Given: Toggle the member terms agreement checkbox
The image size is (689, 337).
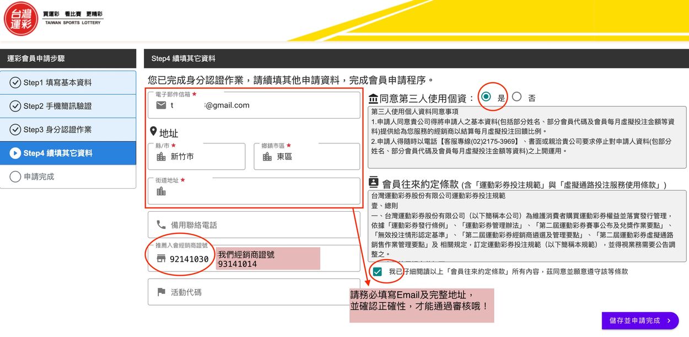Looking at the screenshot, I should pos(377,271).
